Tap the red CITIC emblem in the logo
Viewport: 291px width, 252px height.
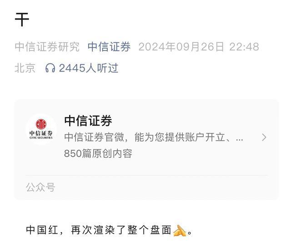(41, 124)
